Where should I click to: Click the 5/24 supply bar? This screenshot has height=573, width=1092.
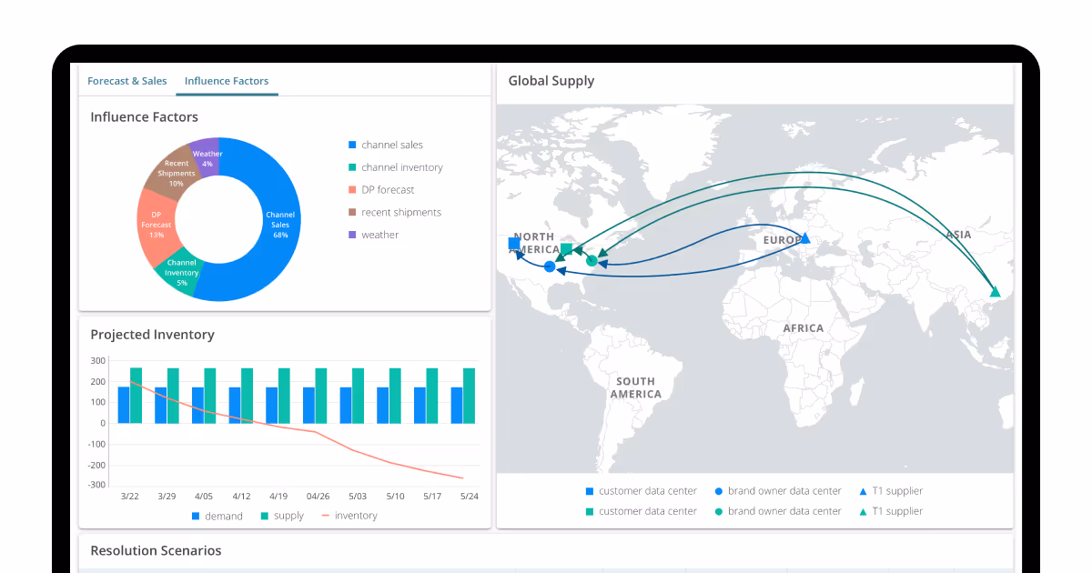470,396
